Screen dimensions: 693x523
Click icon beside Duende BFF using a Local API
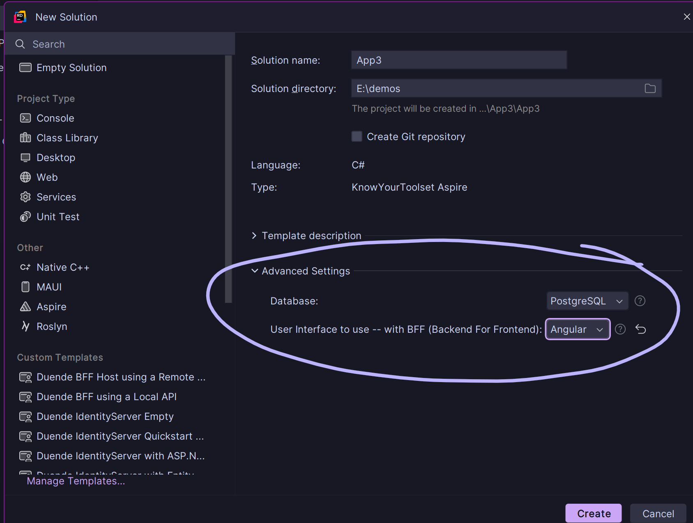click(x=25, y=397)
